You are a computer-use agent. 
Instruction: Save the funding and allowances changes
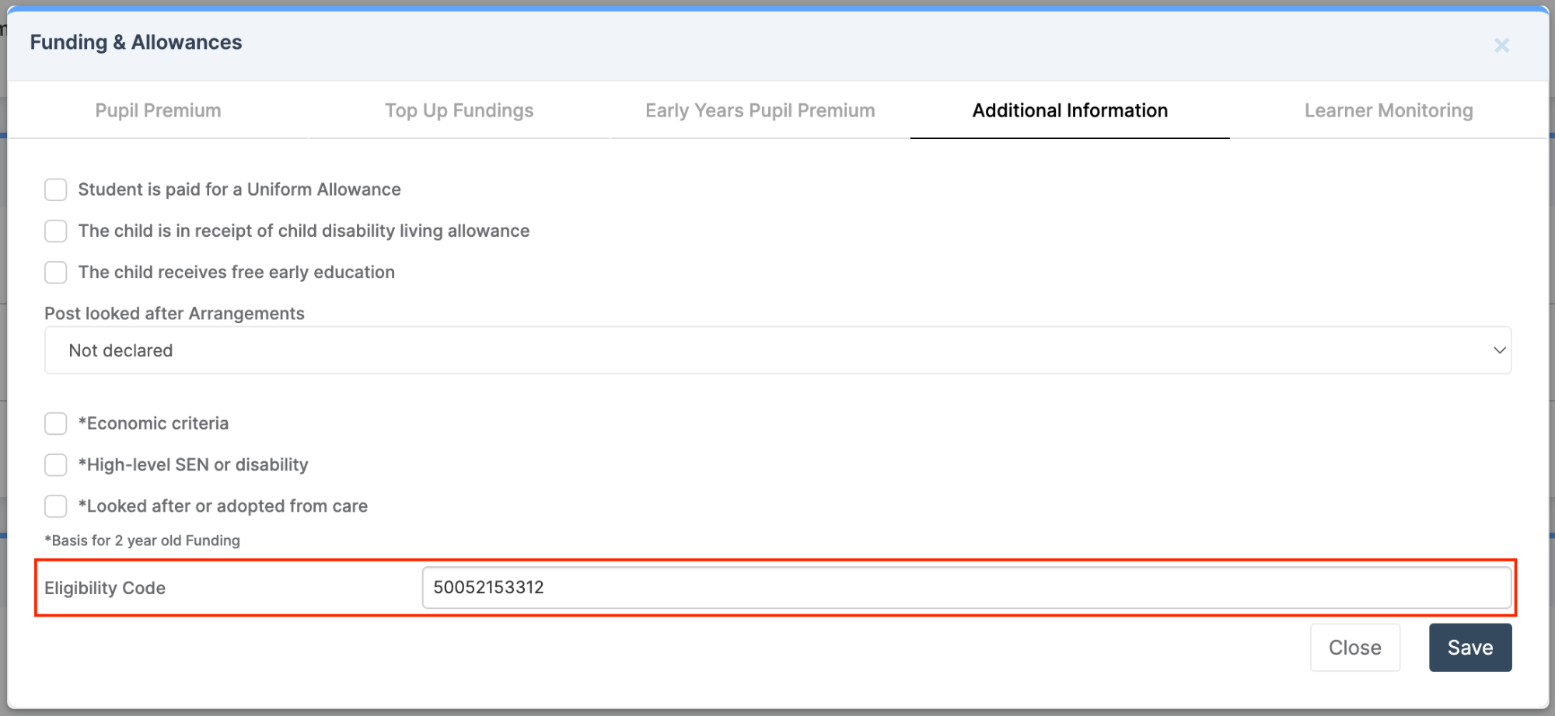tap(1469, 647)
